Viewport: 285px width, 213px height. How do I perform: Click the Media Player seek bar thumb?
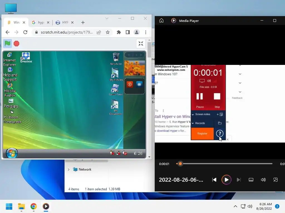tap(180, 164)
